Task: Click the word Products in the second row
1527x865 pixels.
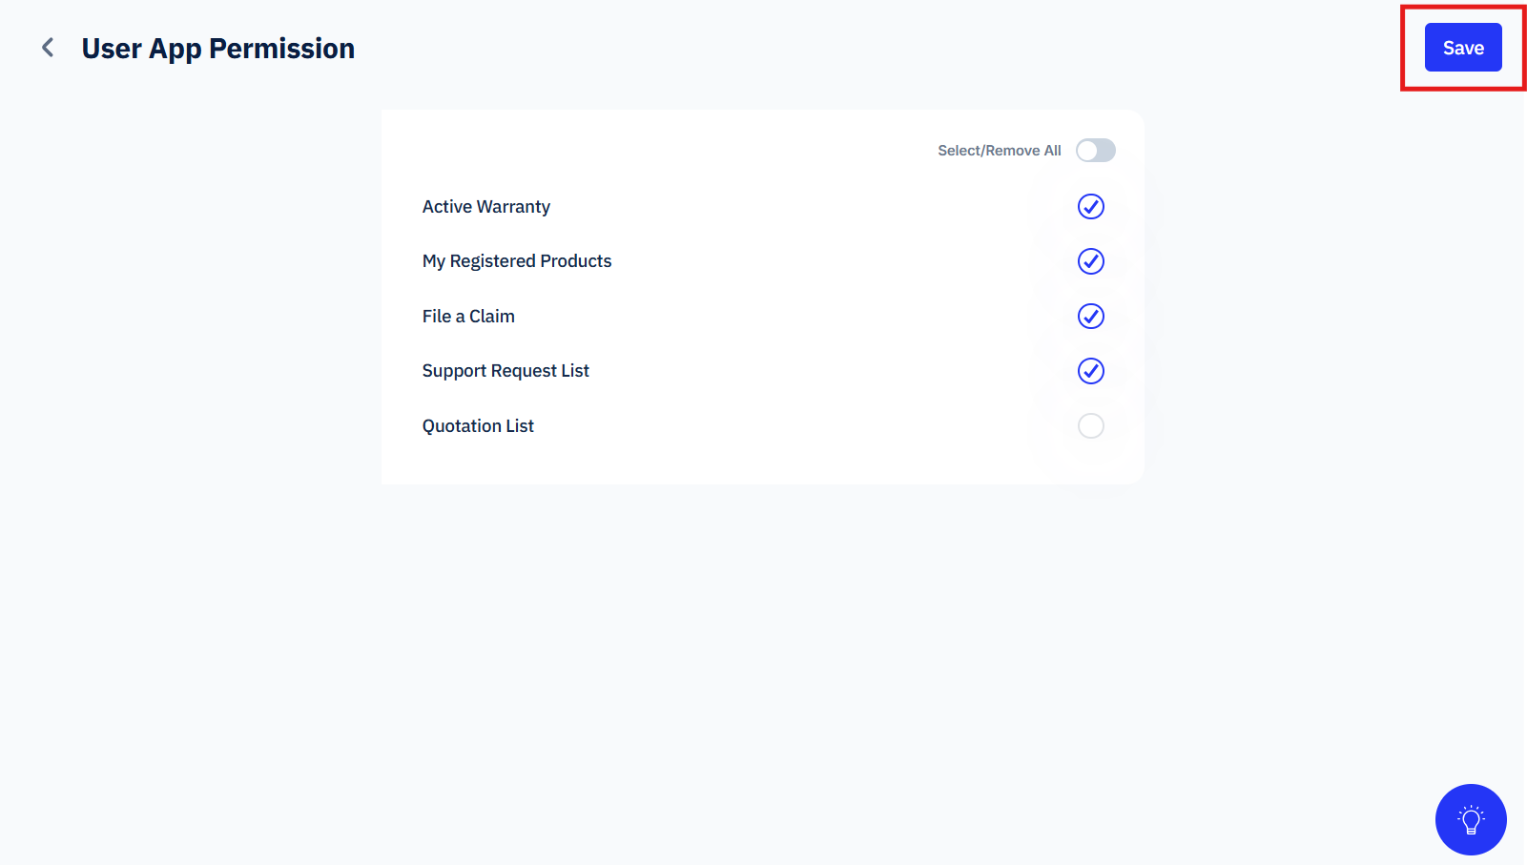Action: point(576,261)
